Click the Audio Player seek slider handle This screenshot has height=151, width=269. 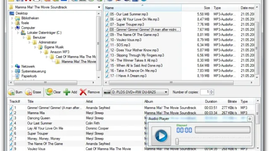[x=177, y=141]
